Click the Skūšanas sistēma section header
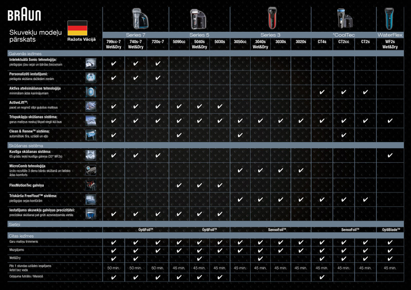The width and height of the screenshot is (411, 290). (206, 145)
